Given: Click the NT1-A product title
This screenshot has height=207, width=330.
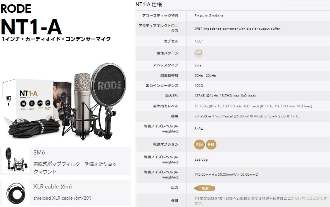Looking at the screenshot, I should [x=31, y=27].
